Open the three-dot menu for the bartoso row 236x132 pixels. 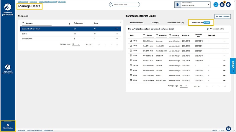click(117, 34)
